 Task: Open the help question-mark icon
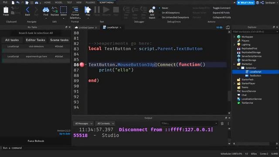point(258,3)
